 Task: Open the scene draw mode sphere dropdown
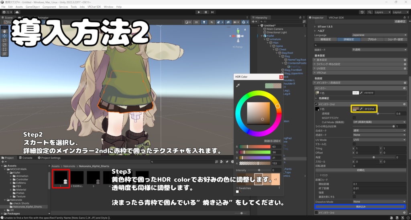click(188, 22)
